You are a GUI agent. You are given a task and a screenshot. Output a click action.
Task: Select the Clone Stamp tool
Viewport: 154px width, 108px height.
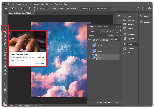[x=5, y=51]
